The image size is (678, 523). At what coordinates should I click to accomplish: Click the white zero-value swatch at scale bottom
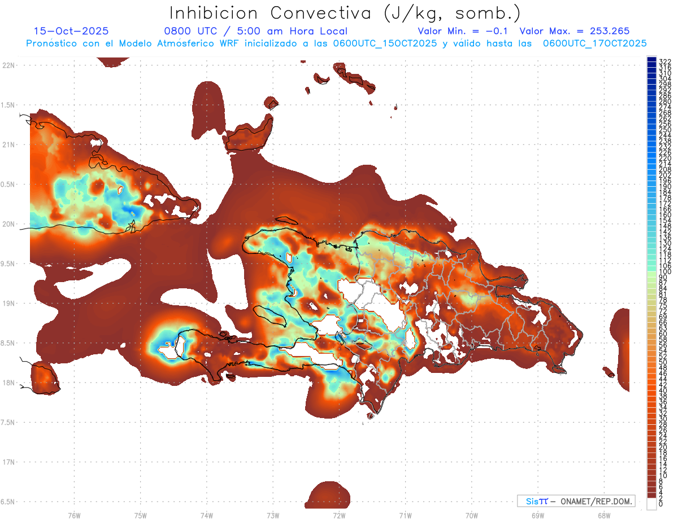pyautogui.click(x=651, y=505)
